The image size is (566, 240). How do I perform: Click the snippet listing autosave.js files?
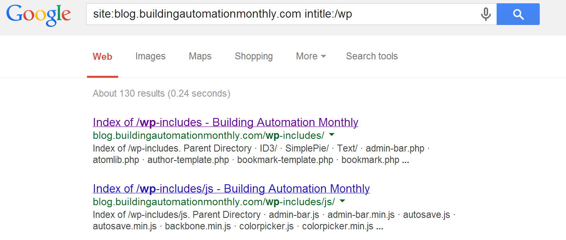274,220
